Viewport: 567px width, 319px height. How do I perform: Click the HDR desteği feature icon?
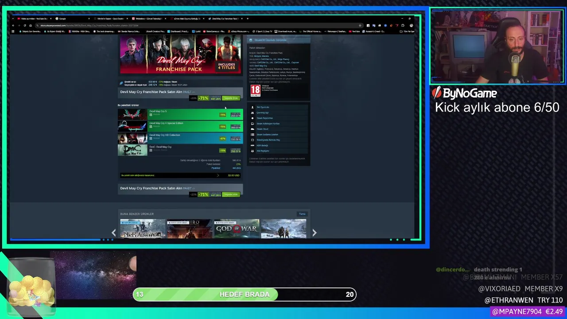point(252,145)
